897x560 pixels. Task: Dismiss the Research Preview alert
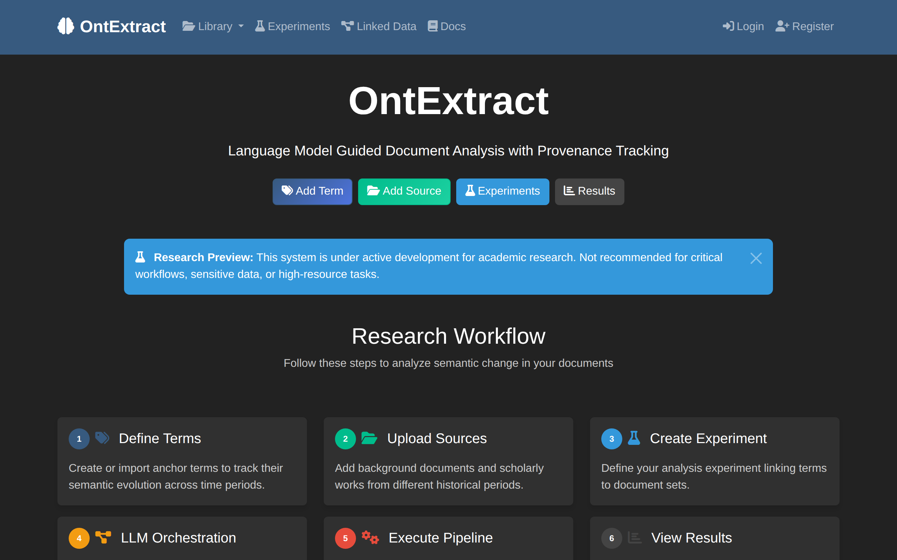pos(756,258)
